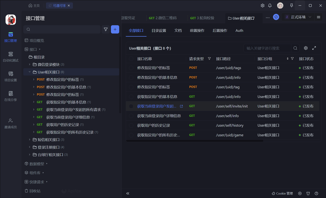
Task: Tick the checkbox for /user/{uid}/tags row
Action: click(131, 68)
